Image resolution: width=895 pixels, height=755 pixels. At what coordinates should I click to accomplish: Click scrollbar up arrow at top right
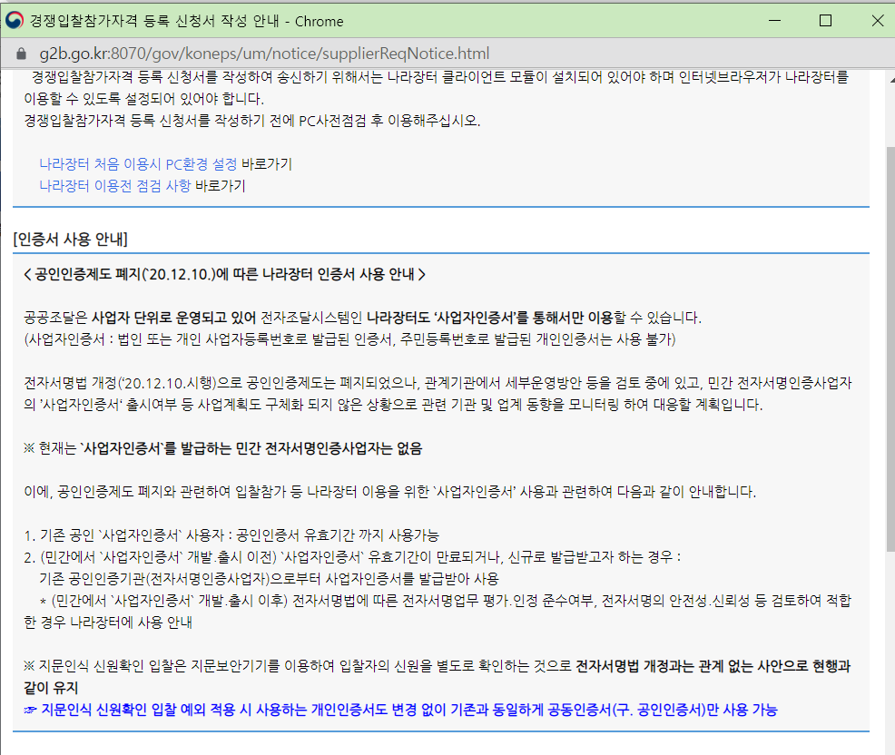coord(891,79)
